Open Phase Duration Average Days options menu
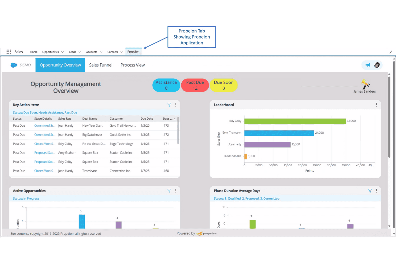This screenshot has height=264, width=396. (x=376, y=191)
